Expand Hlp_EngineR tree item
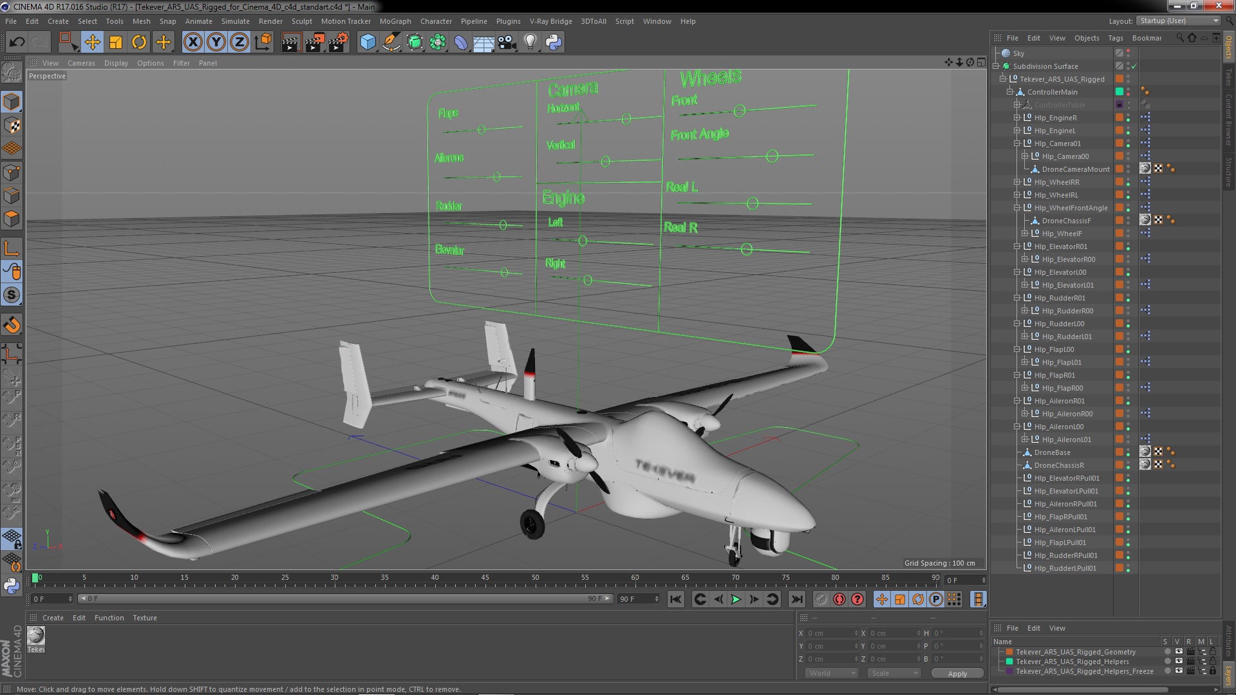This screenshot has width=1236, height=695. coord(1017,118)
